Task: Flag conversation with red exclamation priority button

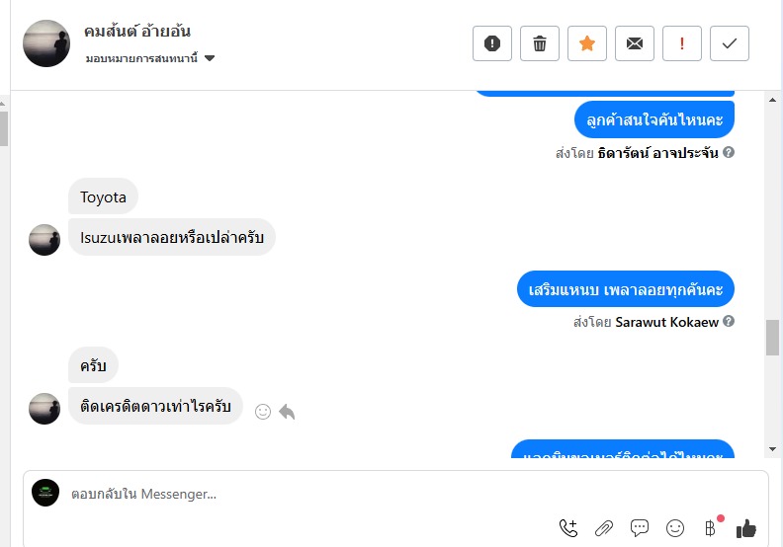Action: [x=681, y=43]
